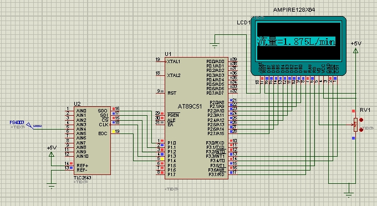Click the ground symbol left of LCD1

point(215,45)
